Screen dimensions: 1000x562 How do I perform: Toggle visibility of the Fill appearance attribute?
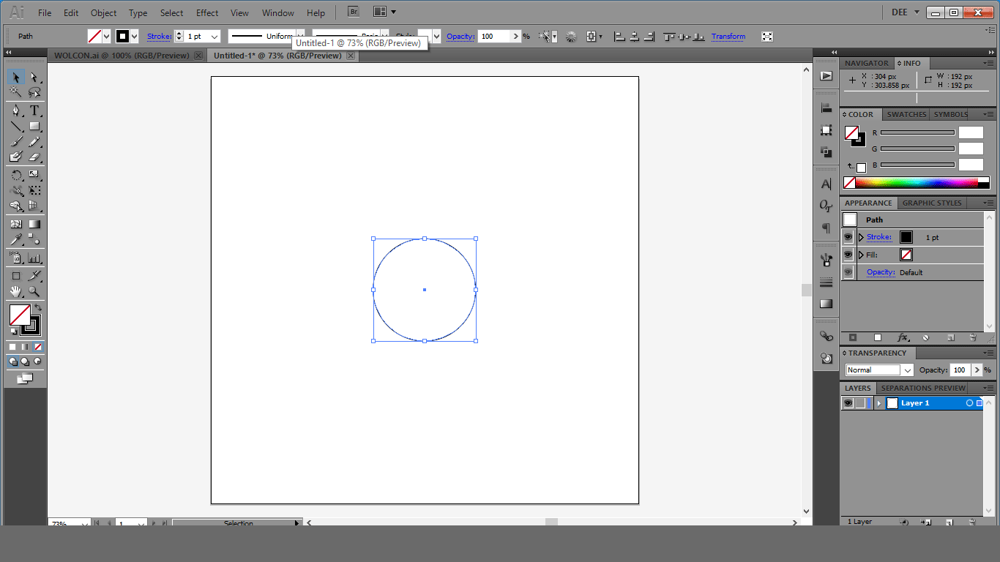point(848,255)
